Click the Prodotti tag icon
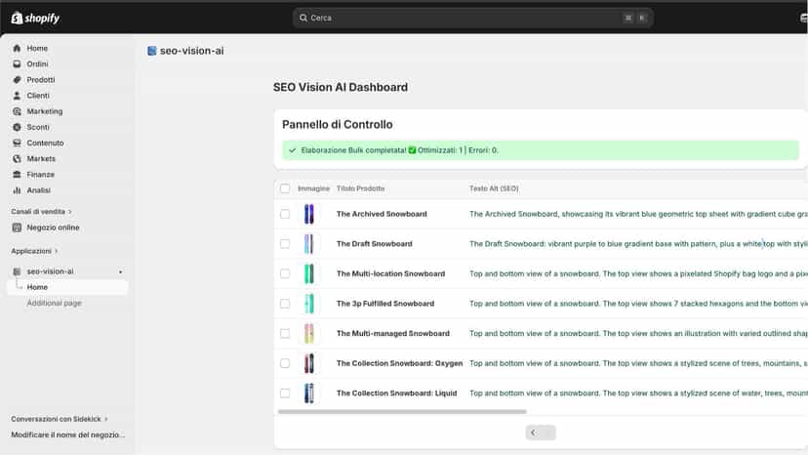The image size is (808, 455). [17, 80]
